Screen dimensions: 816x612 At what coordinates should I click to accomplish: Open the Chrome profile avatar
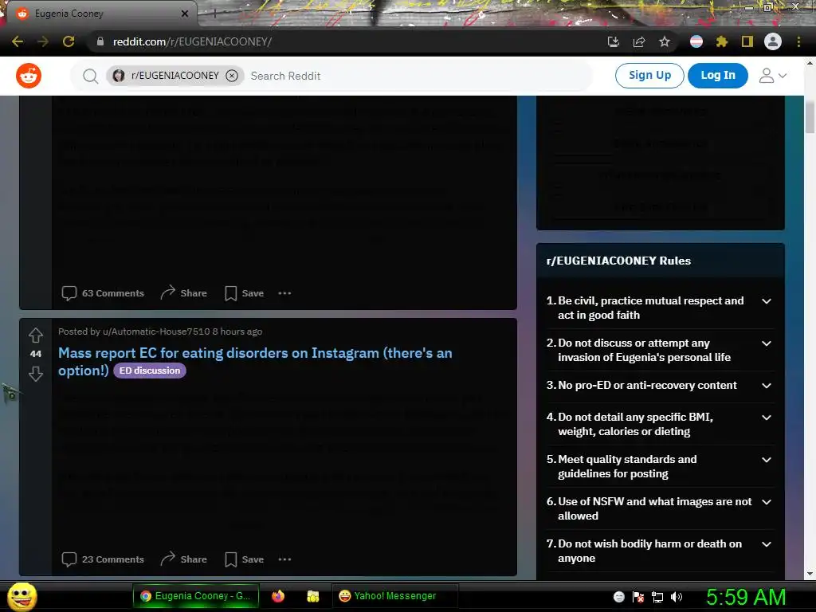tap(773, 41)
